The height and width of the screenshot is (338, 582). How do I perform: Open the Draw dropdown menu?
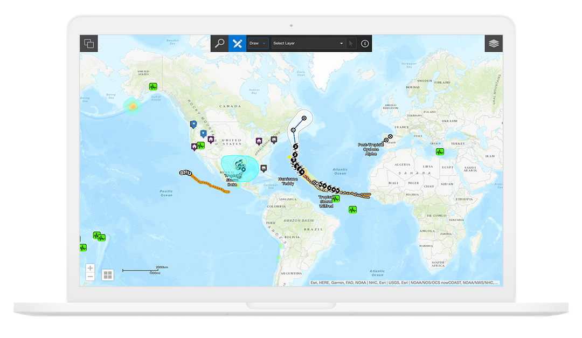pyautogui.click(x=264, y=43)
